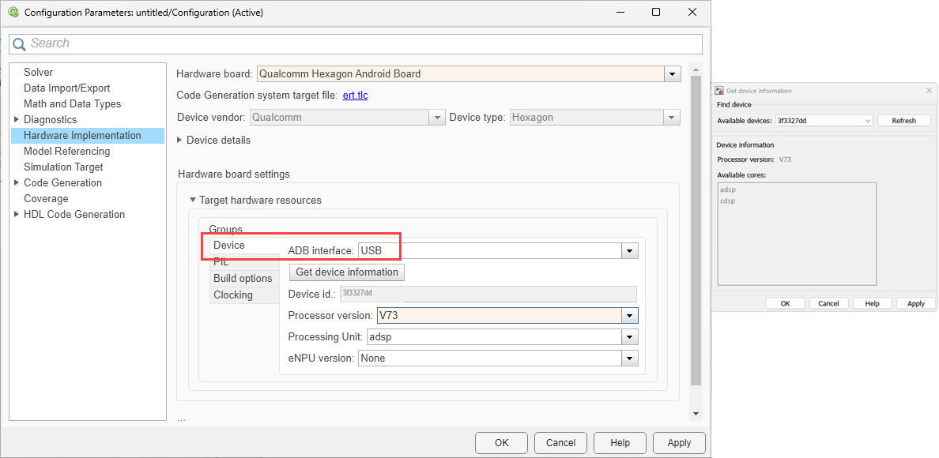
Task: Click the vertical scrollbar in settings pane
Action: [696, 237]
